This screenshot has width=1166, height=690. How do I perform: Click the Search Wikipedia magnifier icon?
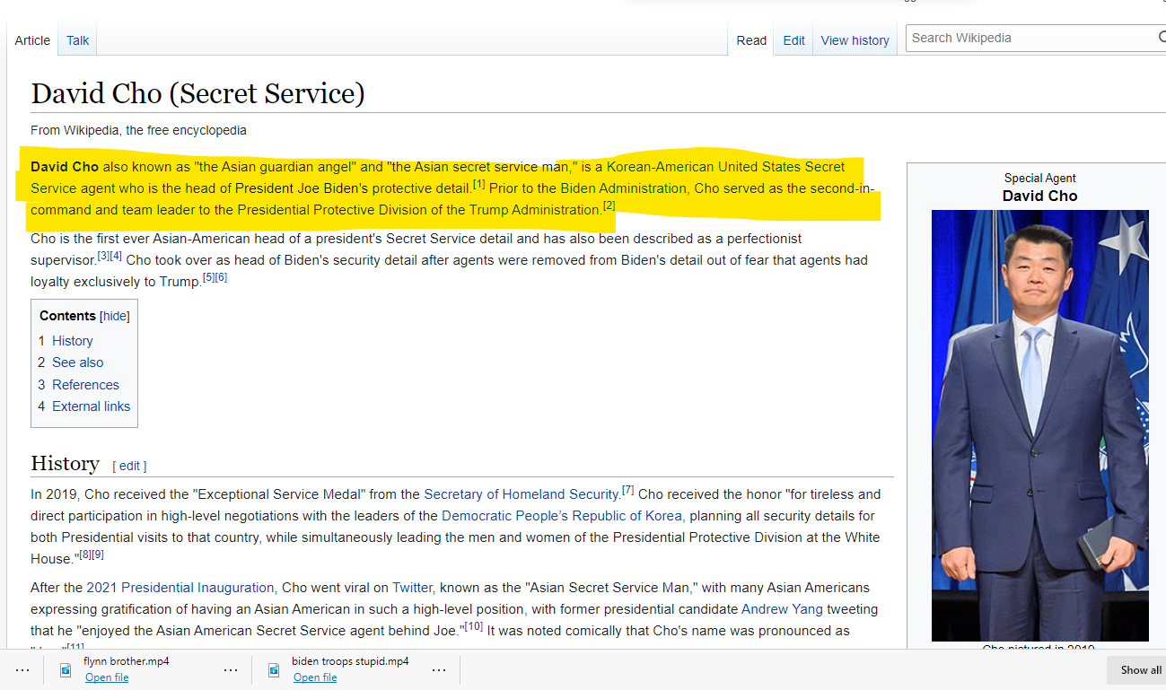1161,38
